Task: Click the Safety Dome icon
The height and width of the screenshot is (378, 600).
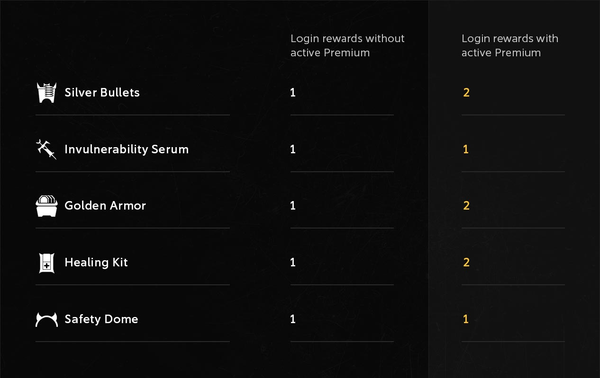Action: coord(46,319)
